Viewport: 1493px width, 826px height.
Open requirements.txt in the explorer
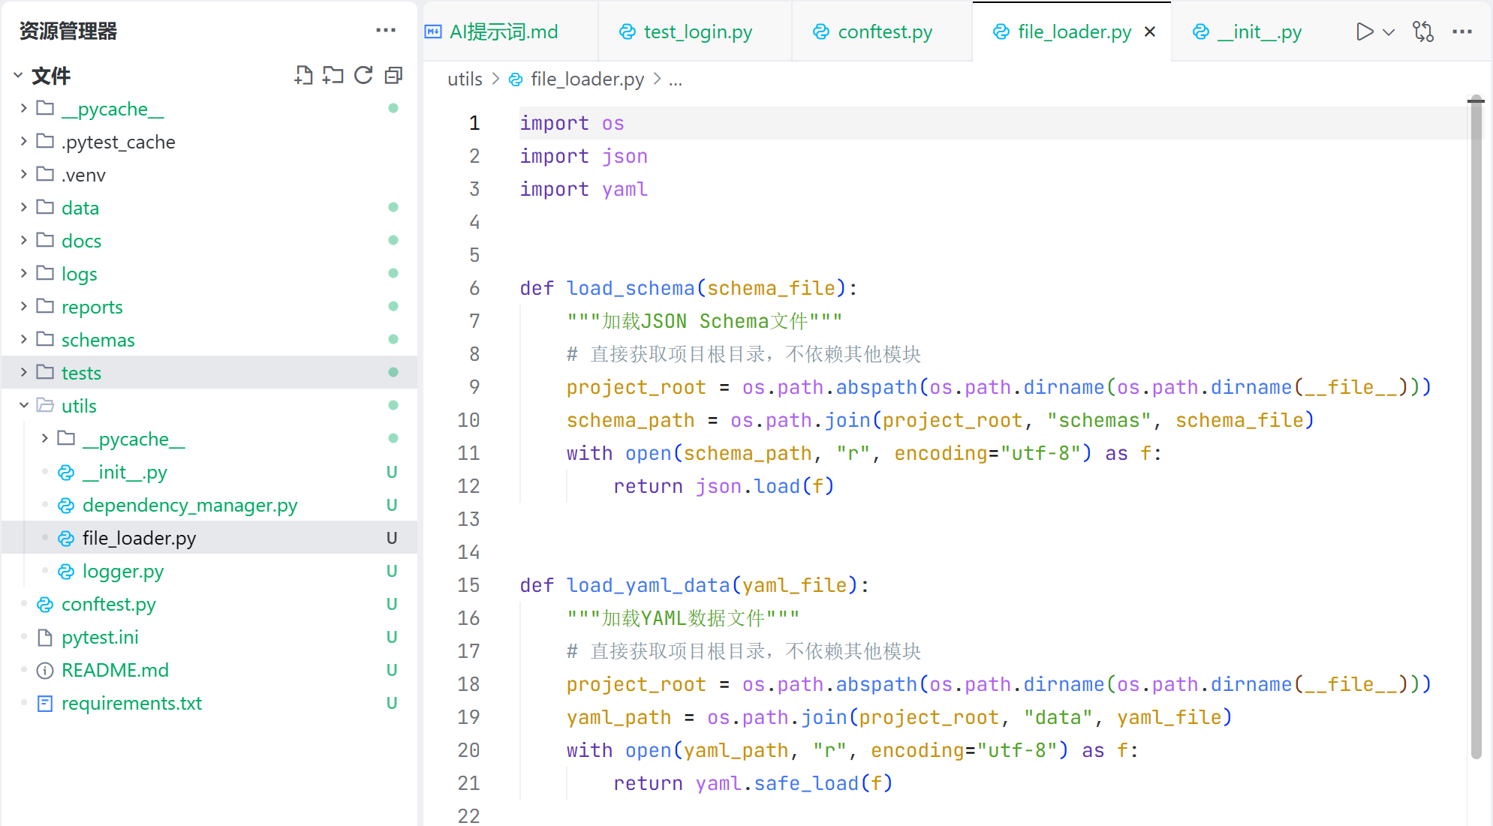click(x=131, y=703)
